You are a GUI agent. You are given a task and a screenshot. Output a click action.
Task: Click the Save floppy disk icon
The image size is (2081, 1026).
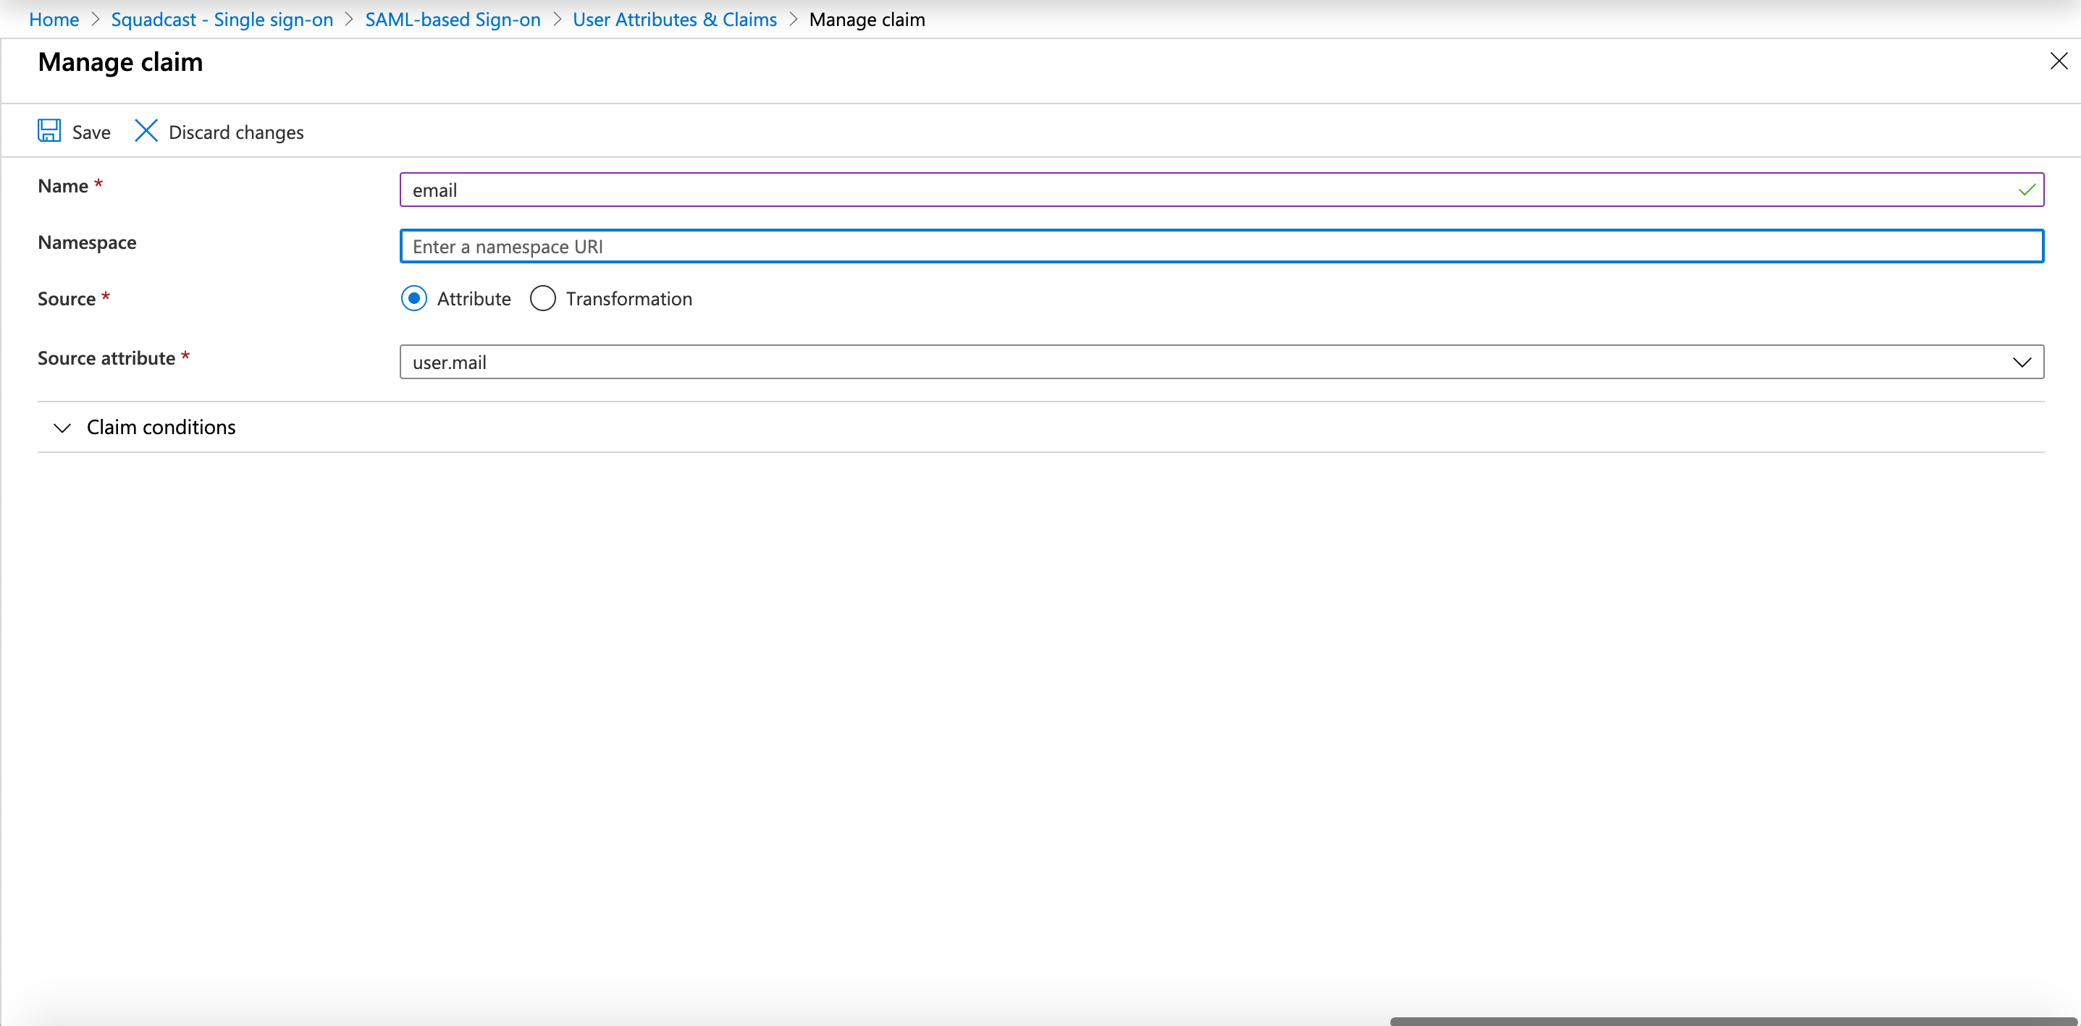click(x=49, y=131)
